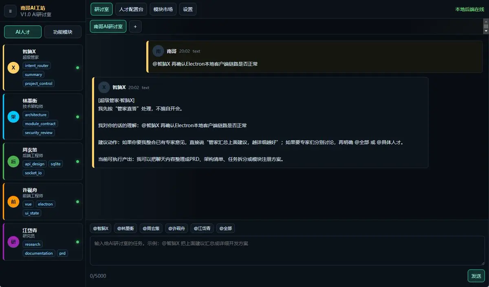Screen dimensions: 489x287
Task: Add a new discussion room tab
Action: point(135,26)
